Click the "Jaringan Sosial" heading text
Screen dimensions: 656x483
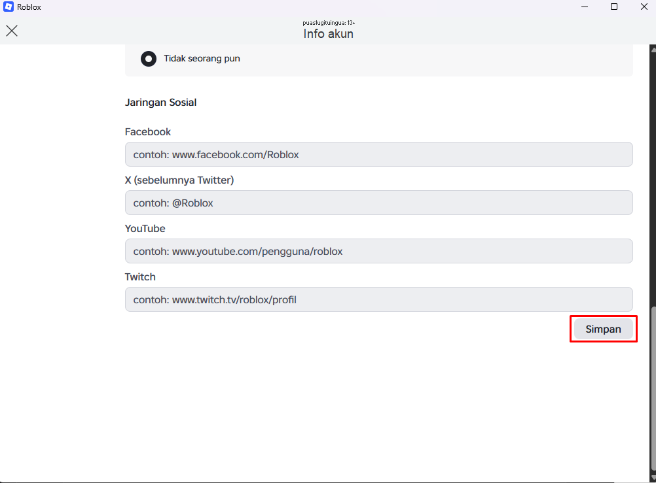coord(160,103)
